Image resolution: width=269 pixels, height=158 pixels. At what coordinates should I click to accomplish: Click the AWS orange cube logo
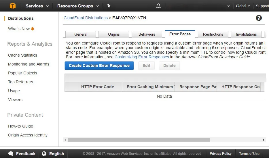12,6
